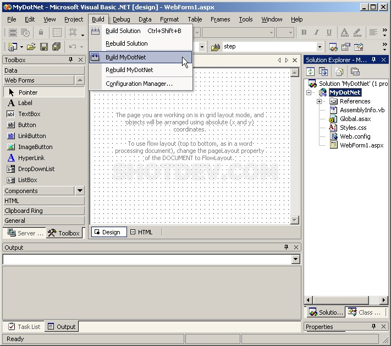The height and width of the screenshot is (346, 391).
Task: Choose Rebuild MyDotNet
Action: (x=141, y=70)
